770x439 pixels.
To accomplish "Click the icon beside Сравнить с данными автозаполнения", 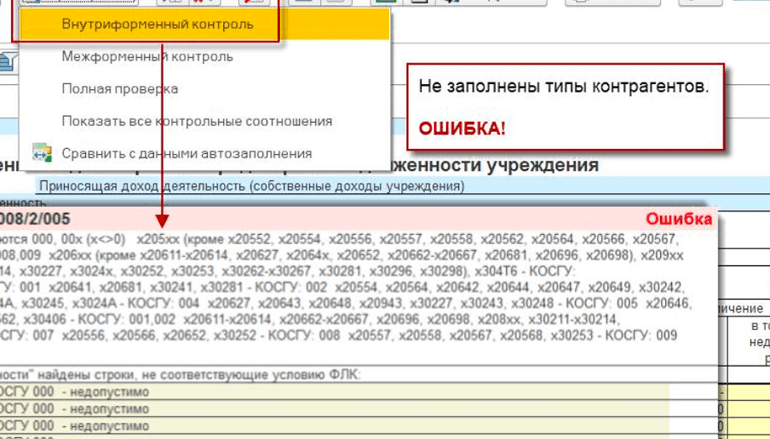I will click(40, 153).
